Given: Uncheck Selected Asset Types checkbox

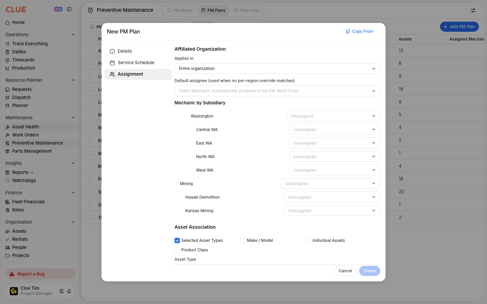Looking at the screenshot, I should coord(177,240).
